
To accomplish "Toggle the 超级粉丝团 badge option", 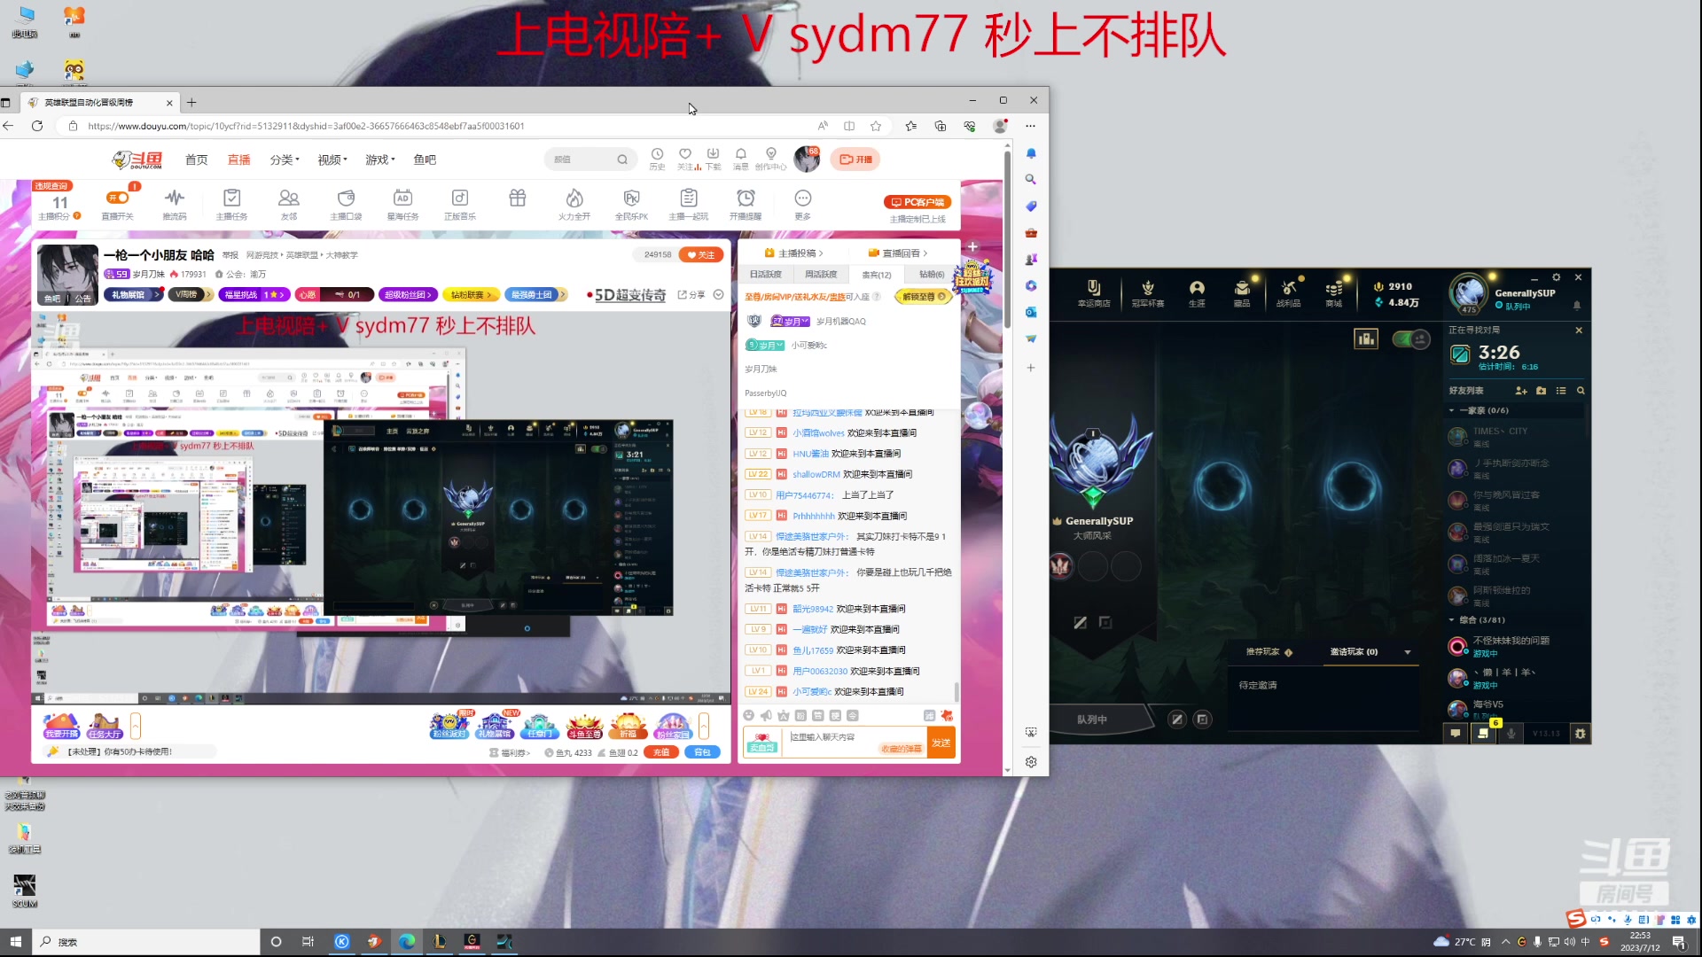I will (407, 294).
